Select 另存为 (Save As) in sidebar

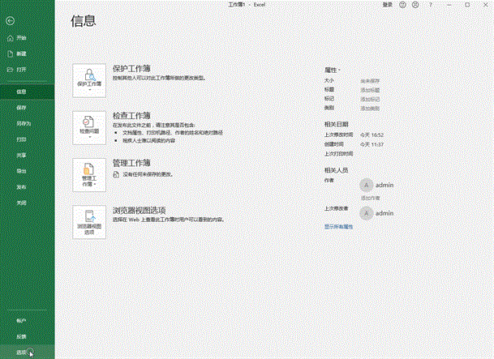[x=23, y=123]
